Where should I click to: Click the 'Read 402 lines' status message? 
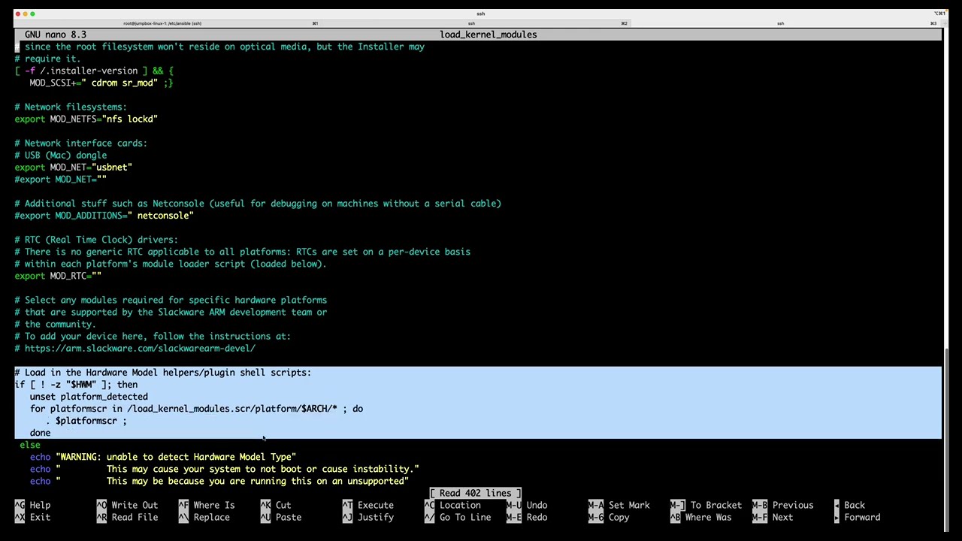click(475, 493)
